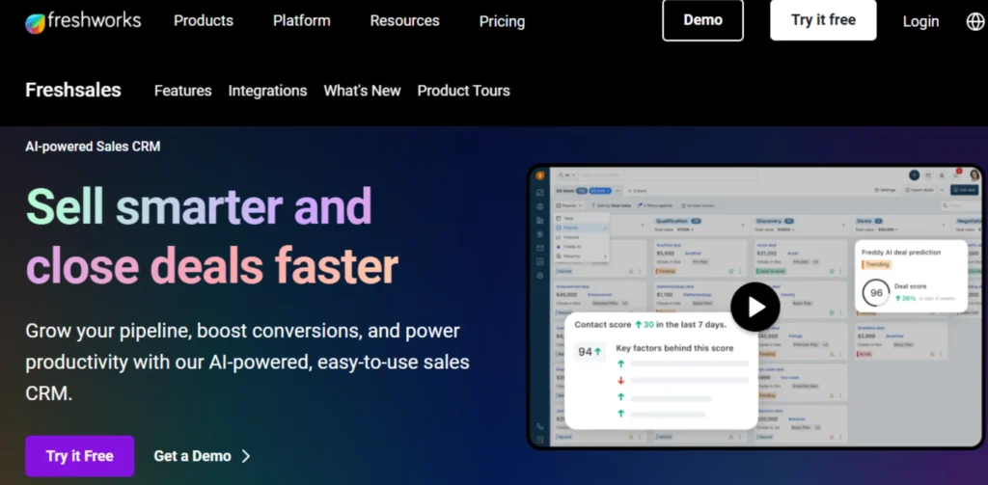This screenshot has height=485, width=988.
Task: Click the 'AI-powered Sales CRM' label
Action: tap(93, 147)
